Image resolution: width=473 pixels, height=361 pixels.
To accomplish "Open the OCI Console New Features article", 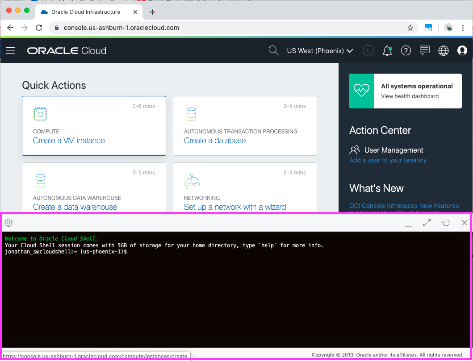I will coord(404,206).
